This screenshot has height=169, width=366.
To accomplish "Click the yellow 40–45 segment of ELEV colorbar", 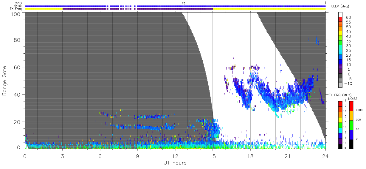I will (341, 34).
